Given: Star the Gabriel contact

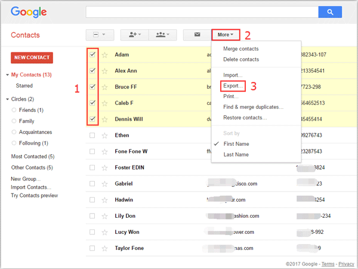Looking at the screenshot, I should point(104,183).
